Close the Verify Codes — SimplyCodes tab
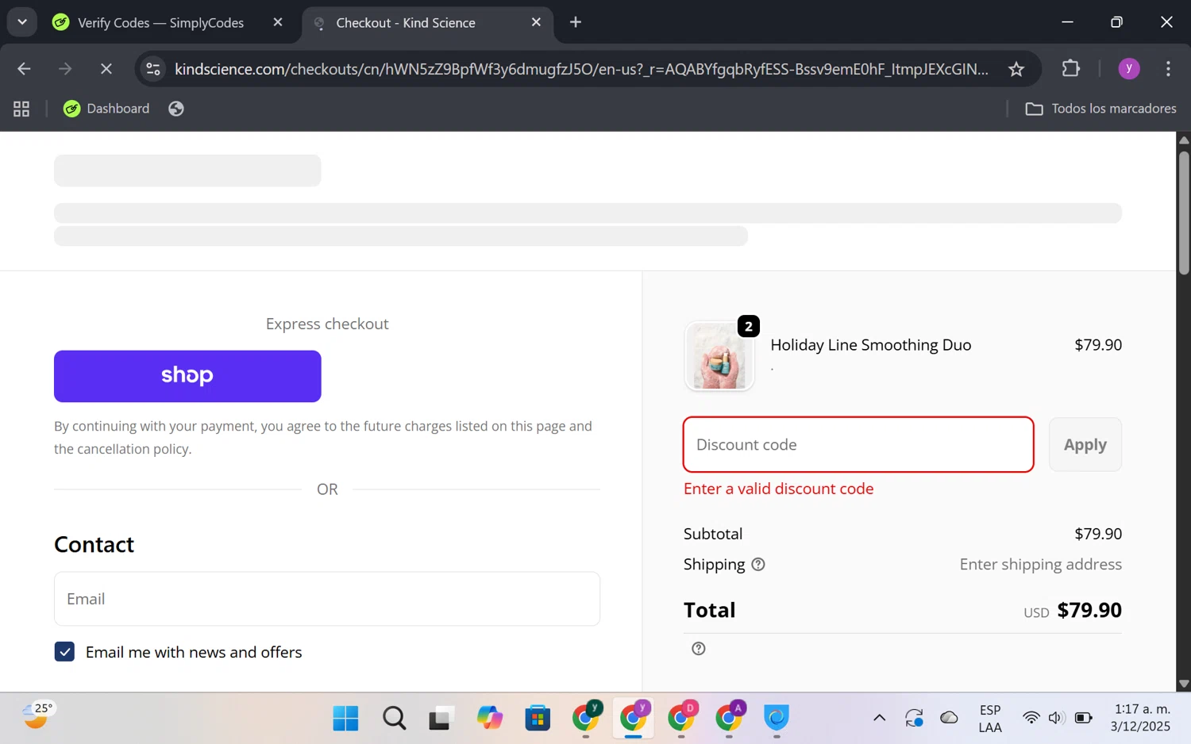 click(278, 22)
